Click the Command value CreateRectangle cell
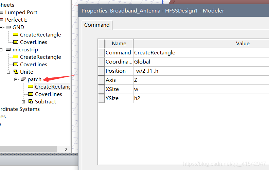The width and height of the screenshot is (269, 170). [x=201, y=53]
